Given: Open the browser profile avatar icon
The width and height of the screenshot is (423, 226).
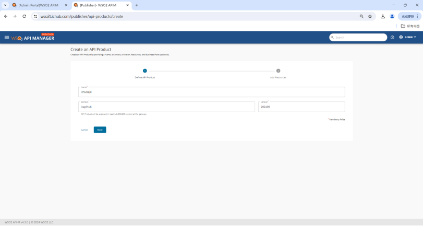Looking at the screenshot, I should (392, 16).
